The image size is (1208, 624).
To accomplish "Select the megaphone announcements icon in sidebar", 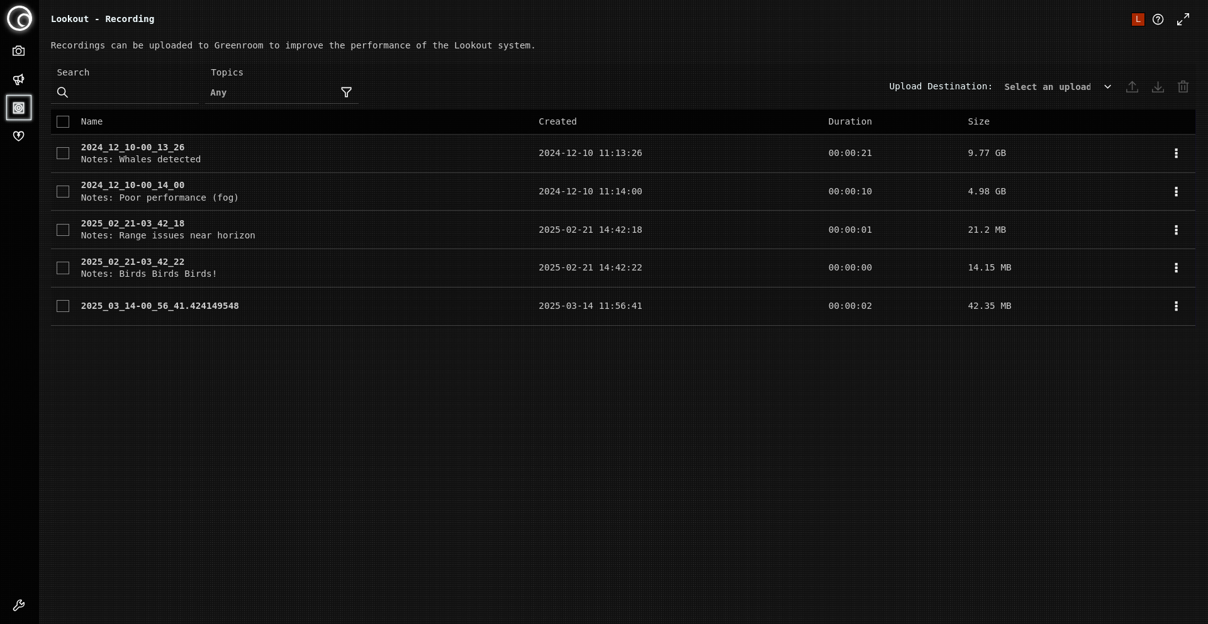I will (19, 79).
